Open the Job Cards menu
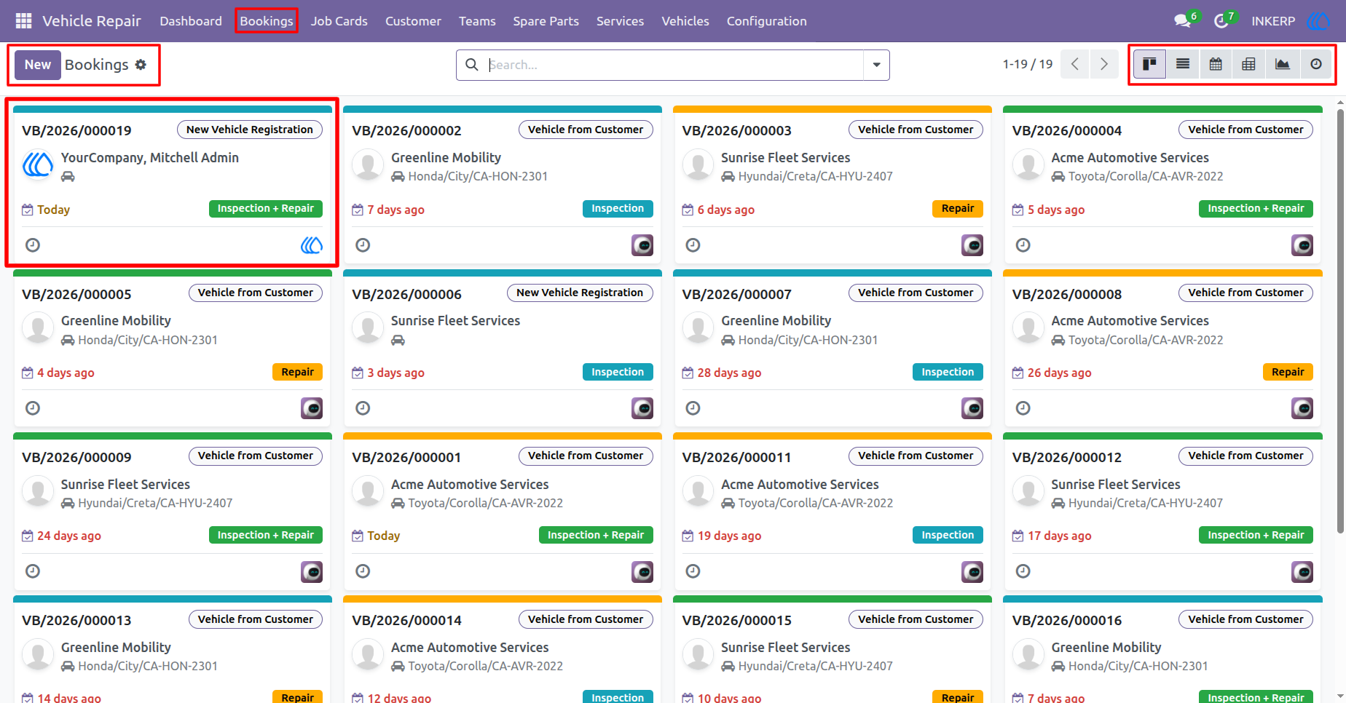Viewport: 1346px width, 703px height. pyautogui.click(x=339, y=21)
